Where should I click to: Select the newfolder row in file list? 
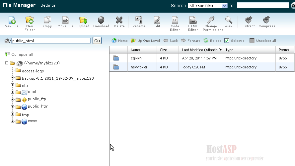click(x=139, y=67)
